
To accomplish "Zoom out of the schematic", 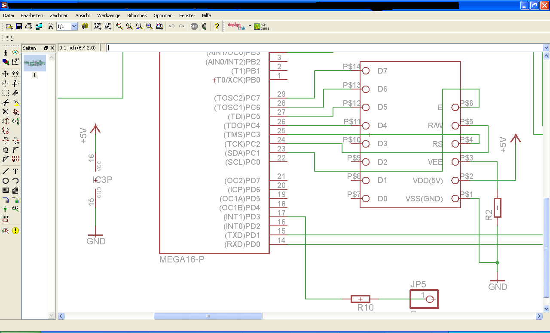I will tap(140, 26).
